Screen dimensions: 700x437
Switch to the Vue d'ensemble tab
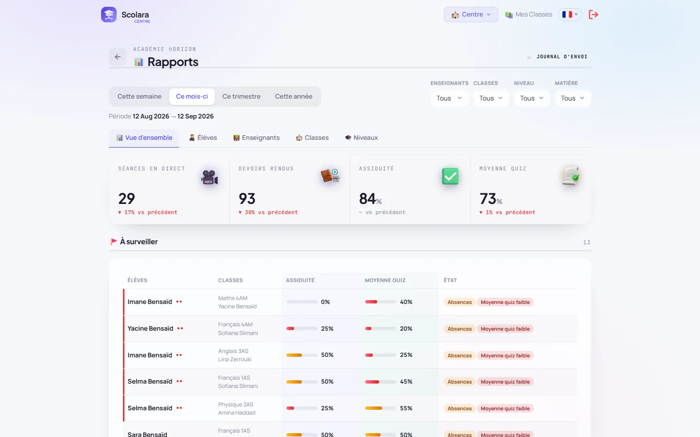[x=144, y=138]
